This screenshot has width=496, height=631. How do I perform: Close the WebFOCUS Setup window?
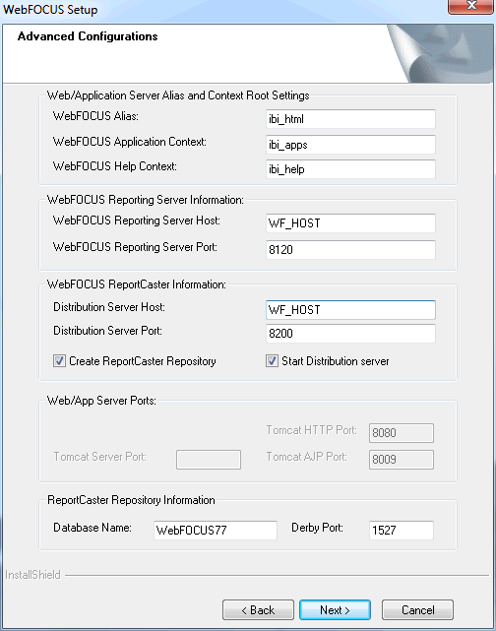point(471,6)
